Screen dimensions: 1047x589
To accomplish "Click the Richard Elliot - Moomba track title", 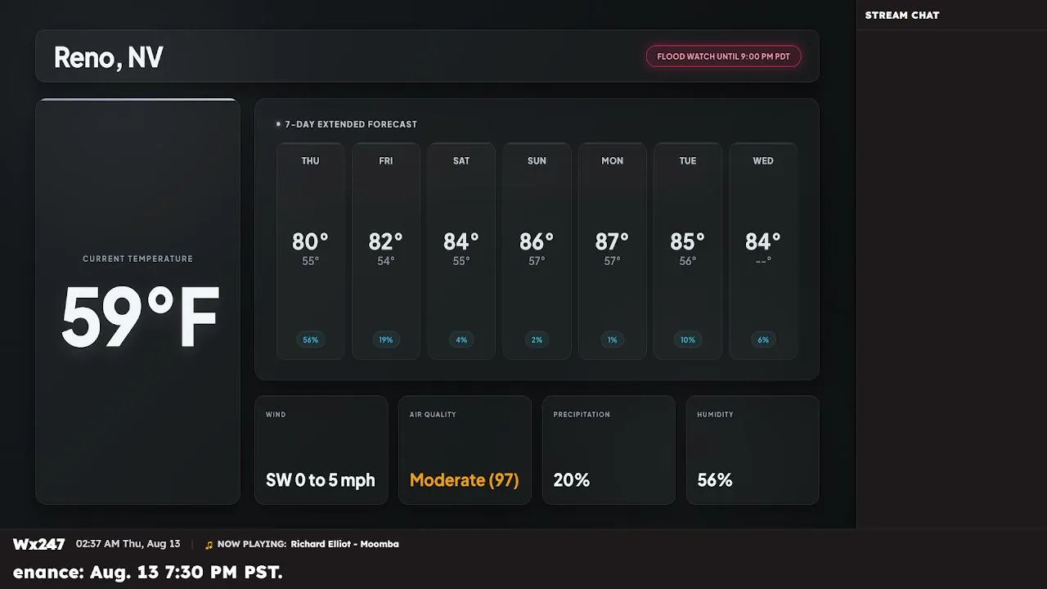I will [x=344, y=544].
